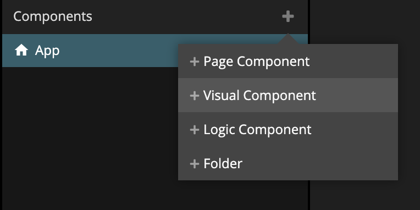Click the App text label
Image resolution: width=420 pixels, height=210 pixels.
click(47, 51)
